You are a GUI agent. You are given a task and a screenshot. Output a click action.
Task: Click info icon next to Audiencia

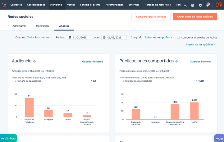(x=34, y=61)
